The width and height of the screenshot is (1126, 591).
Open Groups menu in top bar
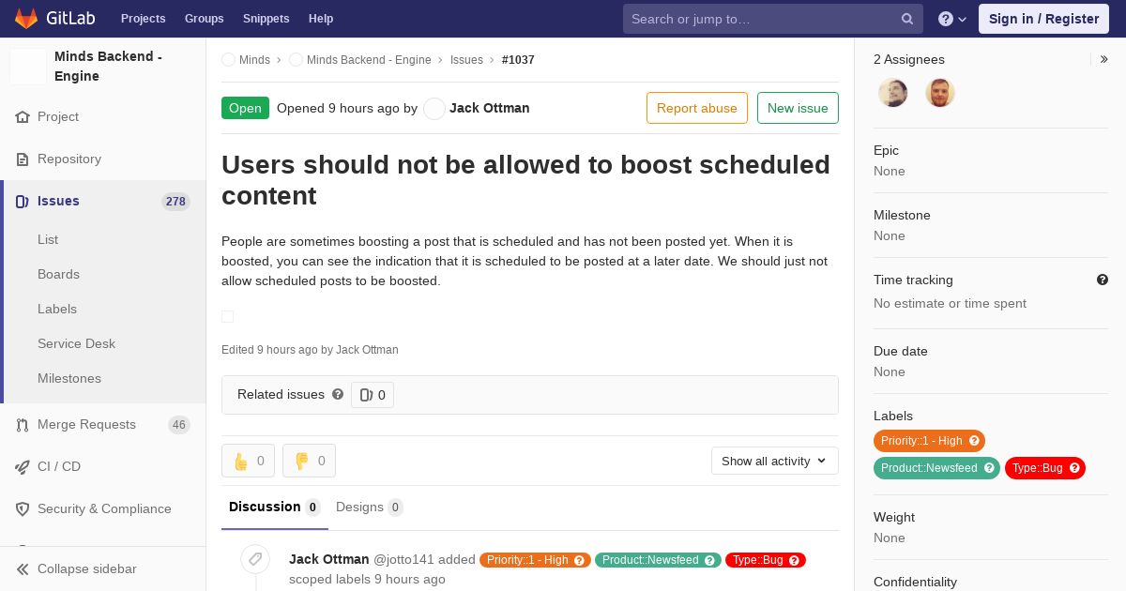tap(205, 19)
